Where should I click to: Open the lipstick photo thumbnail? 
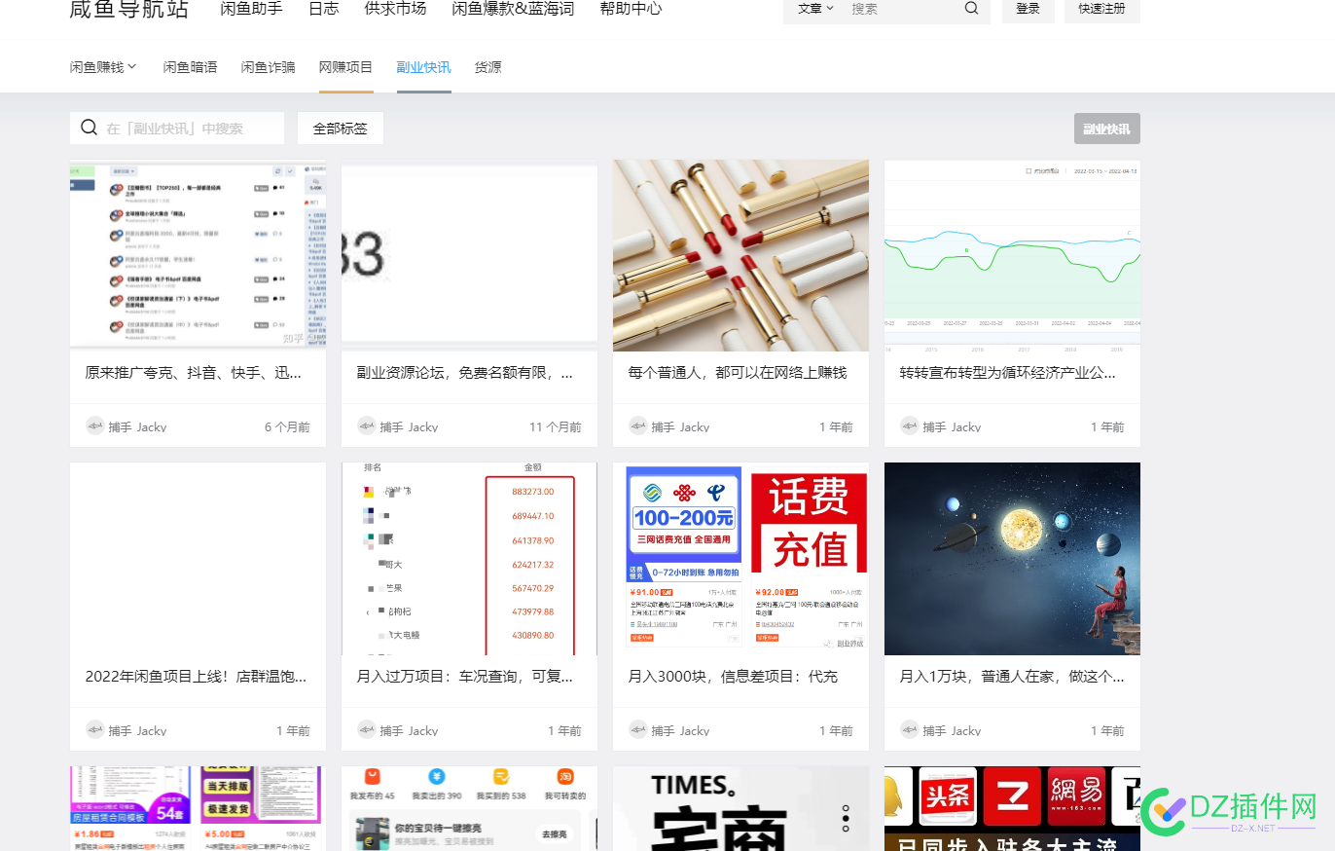pyautogui.click(x=740, y=255)
